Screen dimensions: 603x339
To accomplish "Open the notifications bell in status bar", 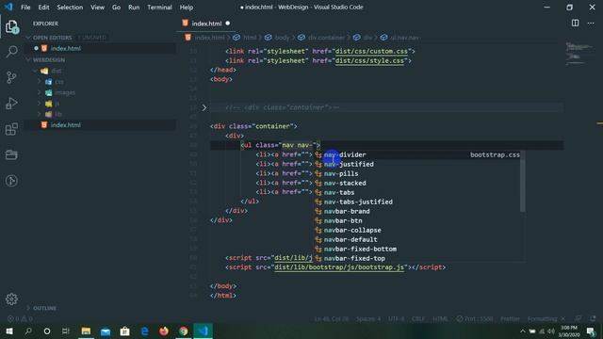I will pos(593,318).
